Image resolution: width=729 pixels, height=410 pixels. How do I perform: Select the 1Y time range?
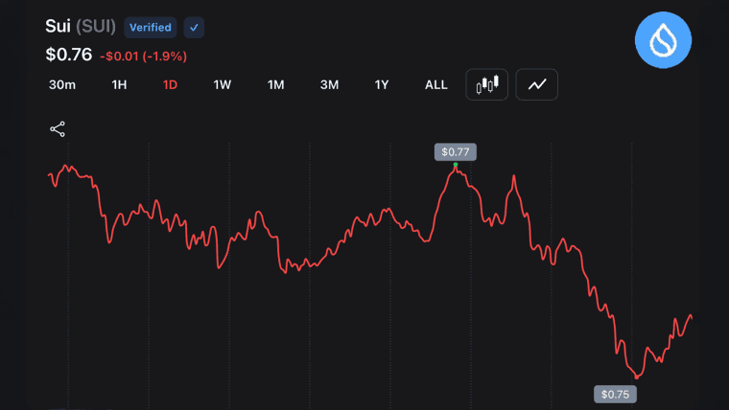tap(381, 85)
